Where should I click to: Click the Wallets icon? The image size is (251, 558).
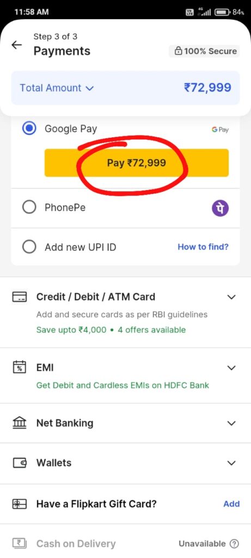coord(20,463)
